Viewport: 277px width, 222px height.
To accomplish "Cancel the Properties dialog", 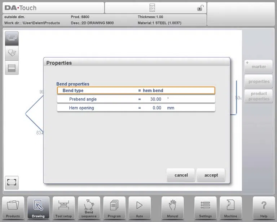I will [181, 175].
